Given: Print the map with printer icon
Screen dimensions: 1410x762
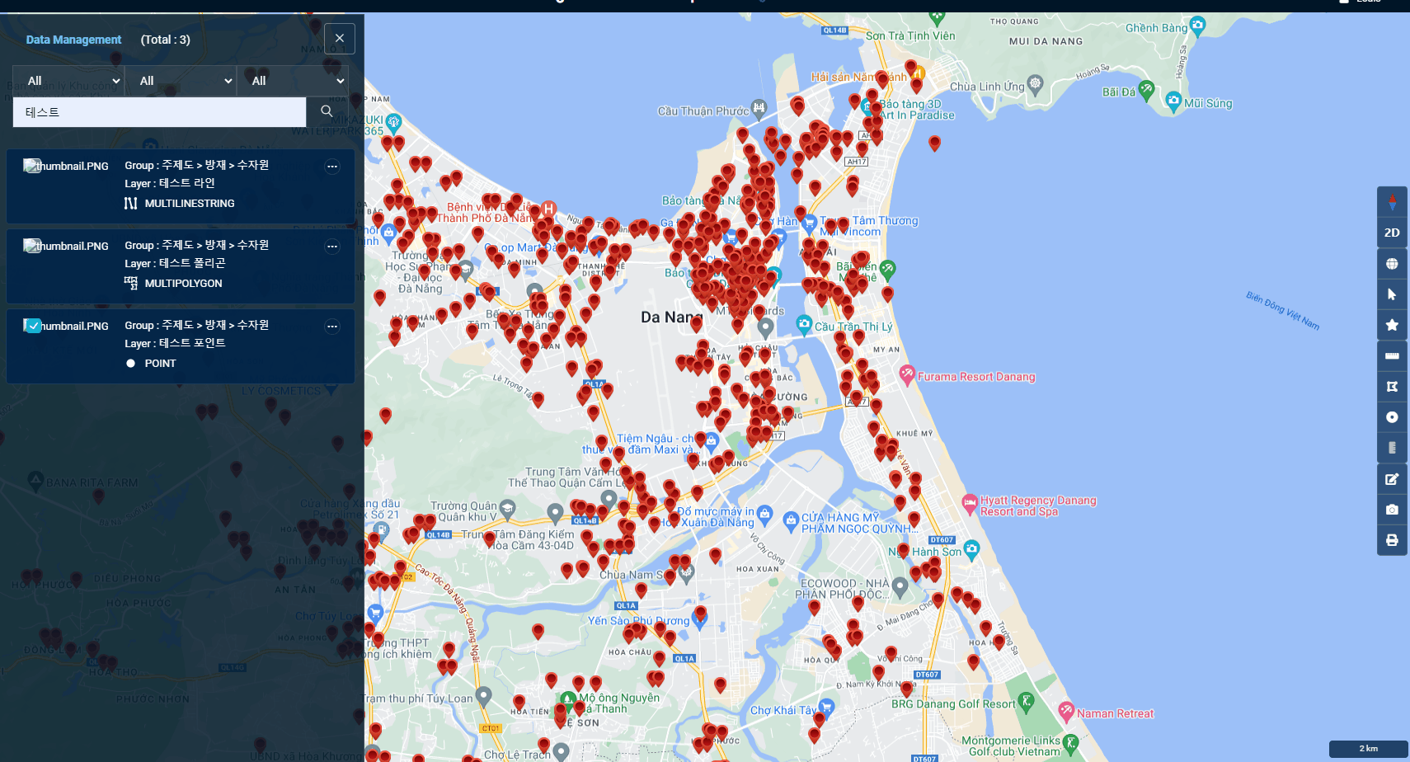Looking at the screenshot, I should 1392,540.
